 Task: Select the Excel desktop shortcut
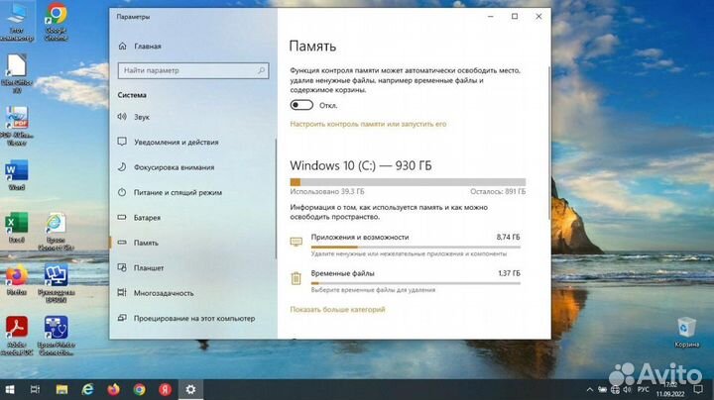click(x=17, y=228)
